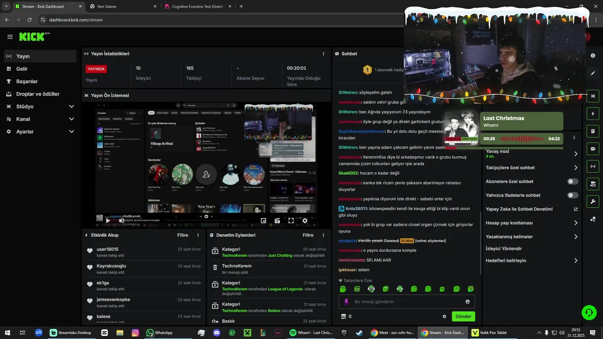The image size is (603, 339).
Task: Open Hedefleri belirleyin setting
Action: click(x=531, y=260)
